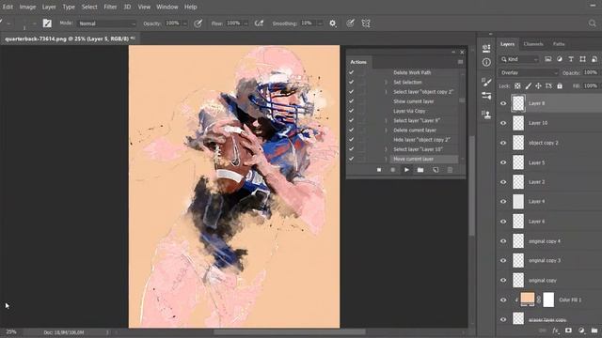The image size is (602, 338).
Task: Toggle checkmark for Layer Via Copy step
Action: pyautogui.click(x=351, y=111)
